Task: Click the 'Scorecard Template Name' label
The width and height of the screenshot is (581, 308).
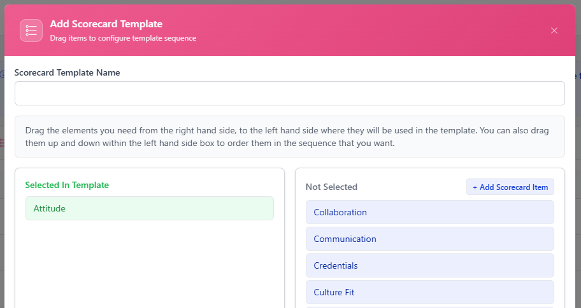Action: (67, 72)
